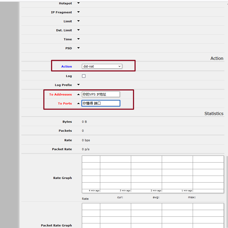Click the Rate Graph chart area

click(x=153, y=174)
